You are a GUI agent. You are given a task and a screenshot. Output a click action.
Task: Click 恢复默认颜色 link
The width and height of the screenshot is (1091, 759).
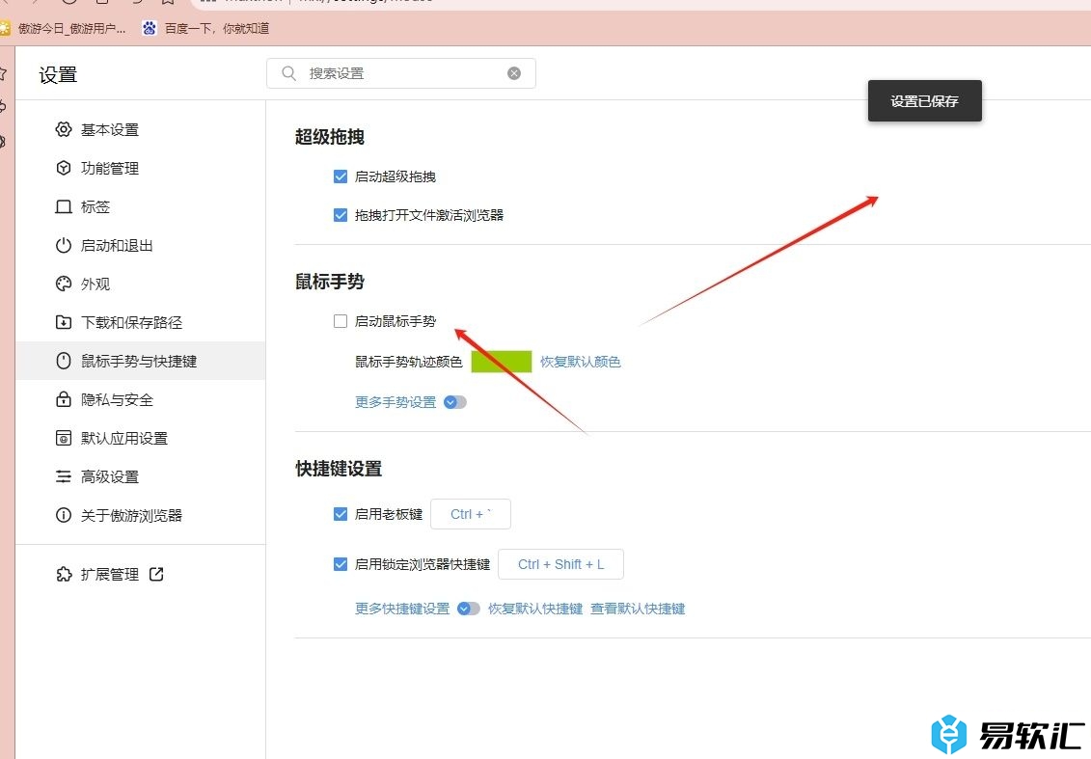tap(580, 362)
